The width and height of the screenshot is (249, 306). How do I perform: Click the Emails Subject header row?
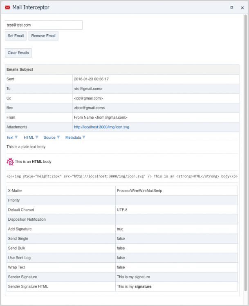point(122,69)
